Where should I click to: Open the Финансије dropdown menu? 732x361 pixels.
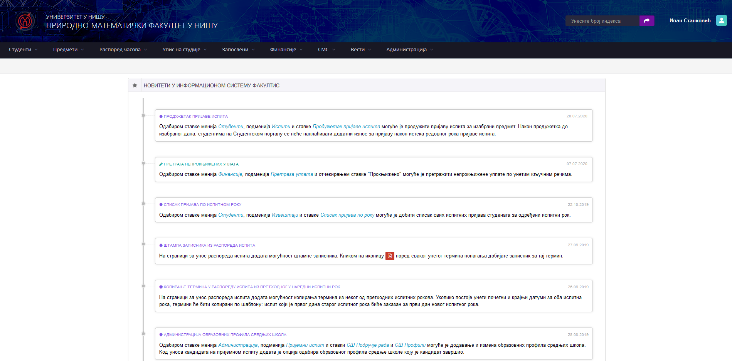286,50
